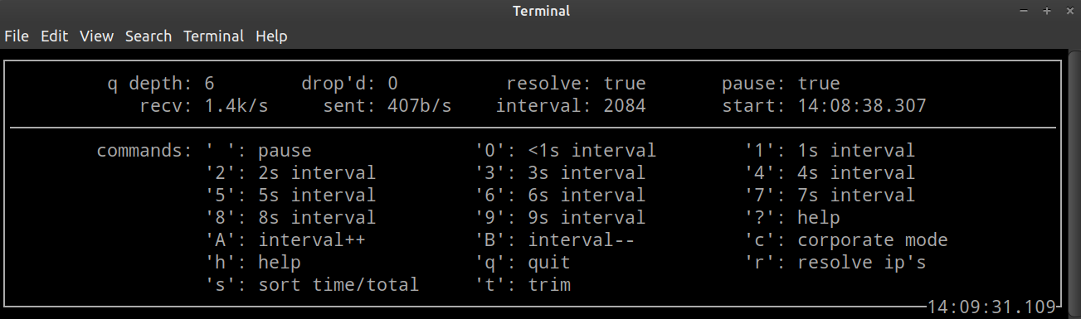Click the Terminal title bar text
This screenshot has width=1081, height=319.
tap(541, 11)
